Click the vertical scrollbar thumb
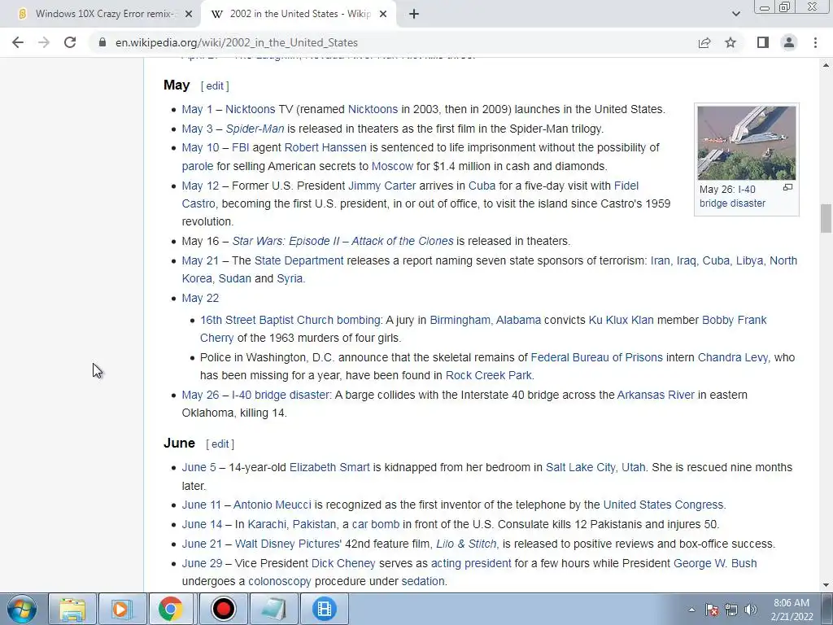Viewport: 833px width, 625px height. 826,218
